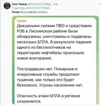Click the bold word Лиски

click(x=16, y=12)
